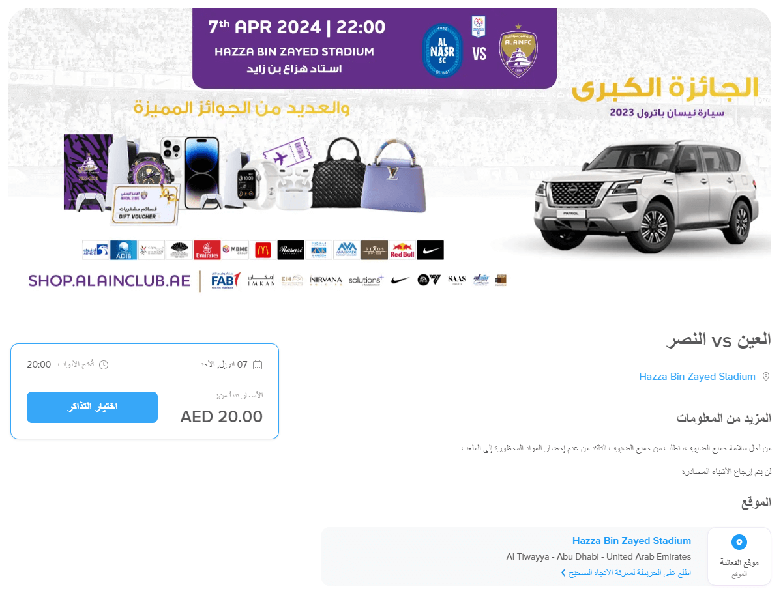
Task: Click the clock icon beside doors-open time
Action: pyautogui.click(x=103, y=365)
